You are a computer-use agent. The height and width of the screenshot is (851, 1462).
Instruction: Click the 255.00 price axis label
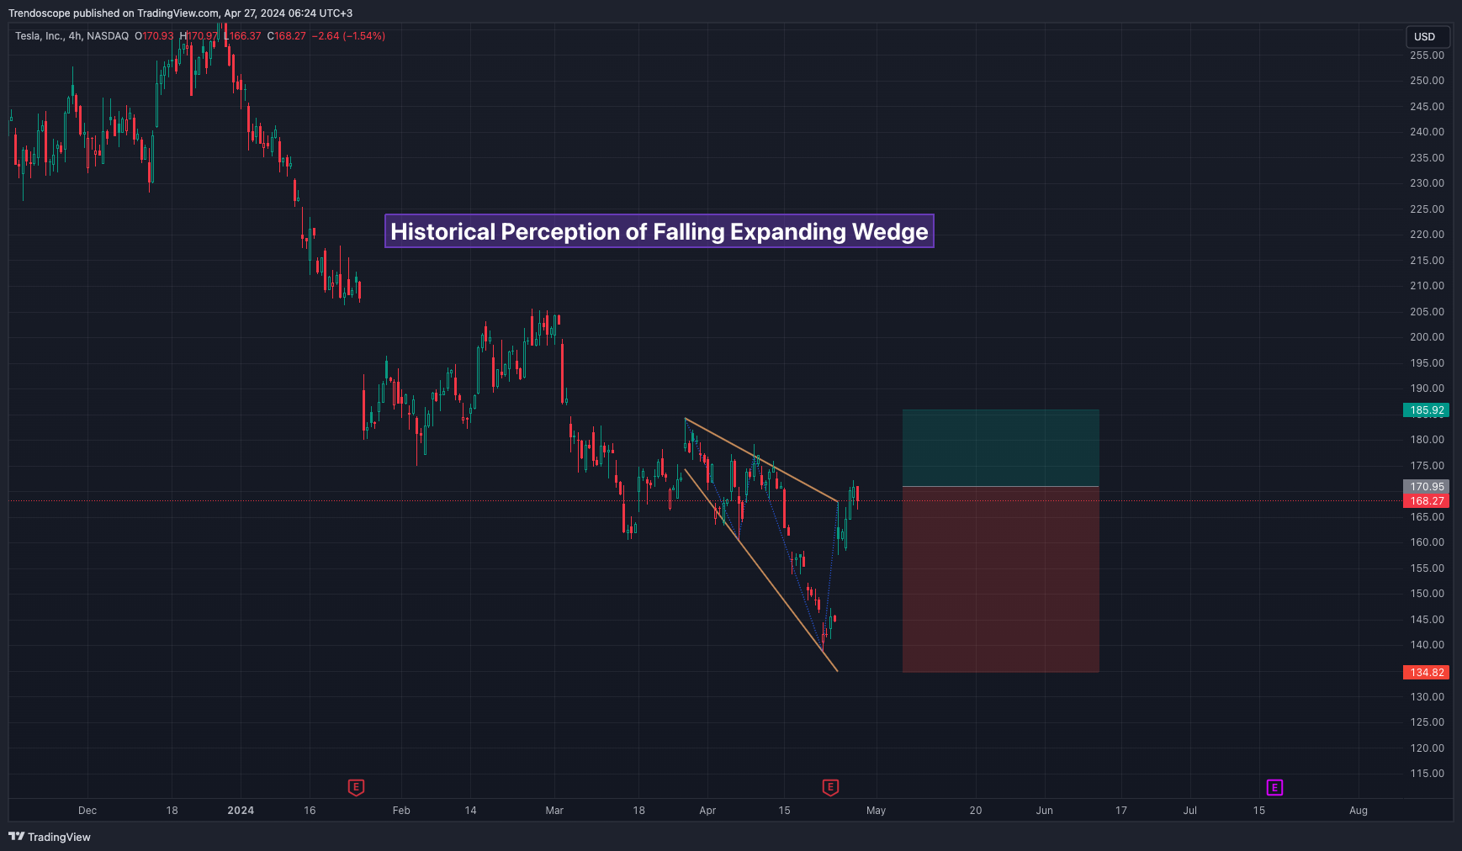click(x=1427, y=55)
